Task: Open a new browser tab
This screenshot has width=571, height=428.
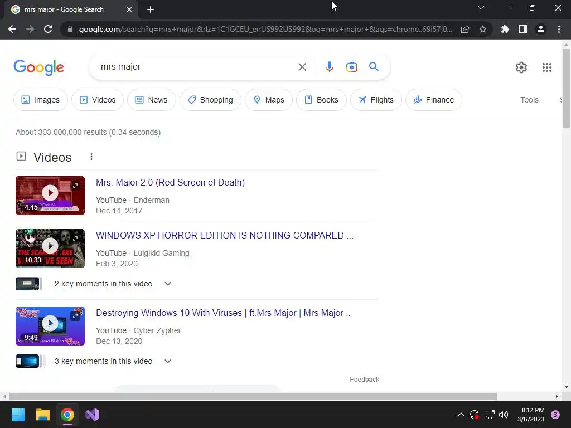Action: click(x=151, y=9)
